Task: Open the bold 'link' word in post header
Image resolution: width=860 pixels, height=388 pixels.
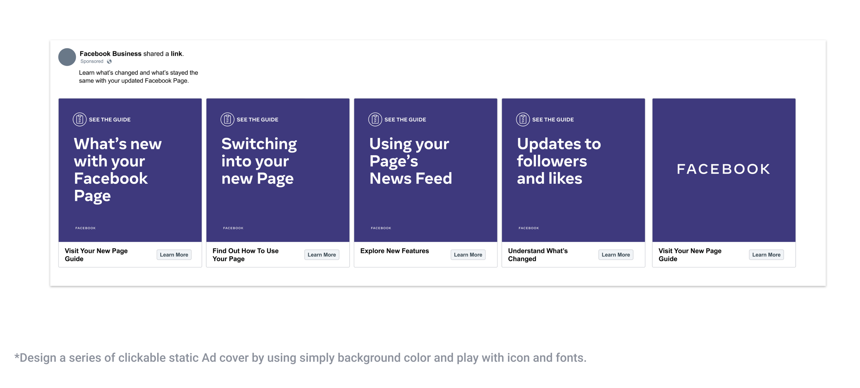Action: [176, 54]
